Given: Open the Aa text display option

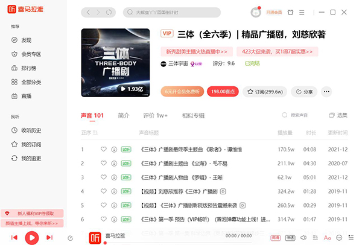Looking at the screenshot, I should pyautogui.click(x=328, y=238).
